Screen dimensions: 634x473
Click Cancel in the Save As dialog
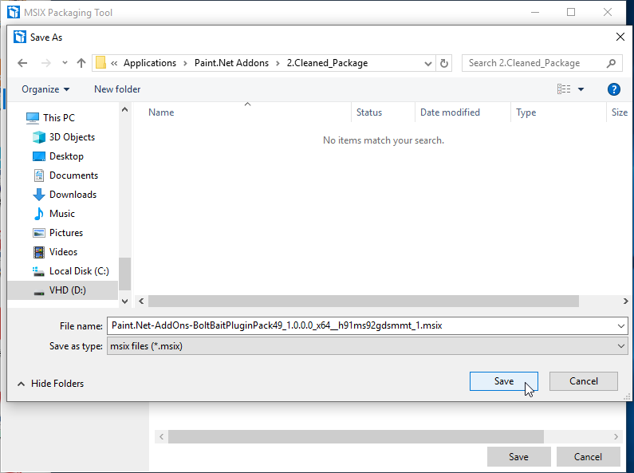[x=584, y=381]
